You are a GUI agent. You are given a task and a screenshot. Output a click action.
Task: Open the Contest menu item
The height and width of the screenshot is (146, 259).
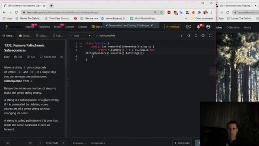tap(69, 27)
